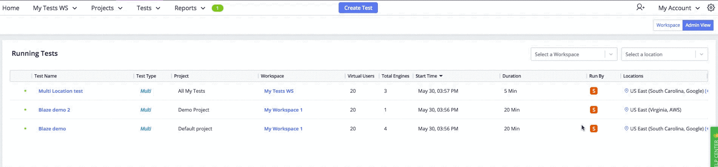
Task: Open the Select a Workspace dropdown
Action: (574, 54)
